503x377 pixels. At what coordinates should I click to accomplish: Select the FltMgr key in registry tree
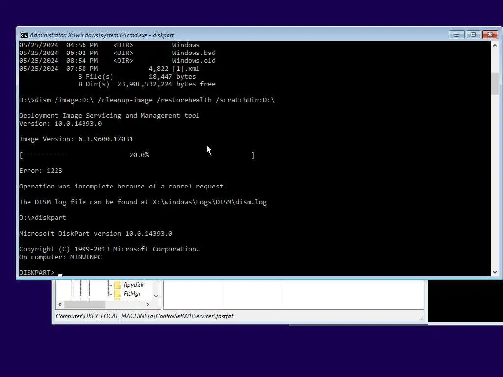click(132, 294)
